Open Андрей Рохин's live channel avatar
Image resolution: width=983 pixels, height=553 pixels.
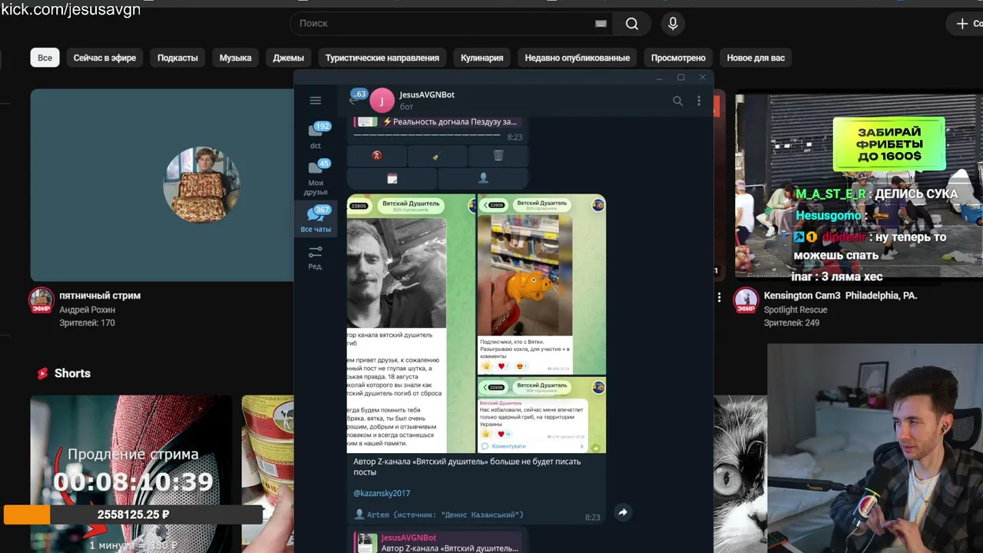[41, 300]
